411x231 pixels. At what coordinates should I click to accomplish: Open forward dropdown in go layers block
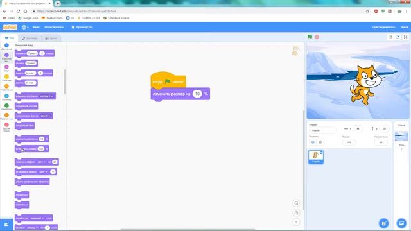tap(33, 228)
